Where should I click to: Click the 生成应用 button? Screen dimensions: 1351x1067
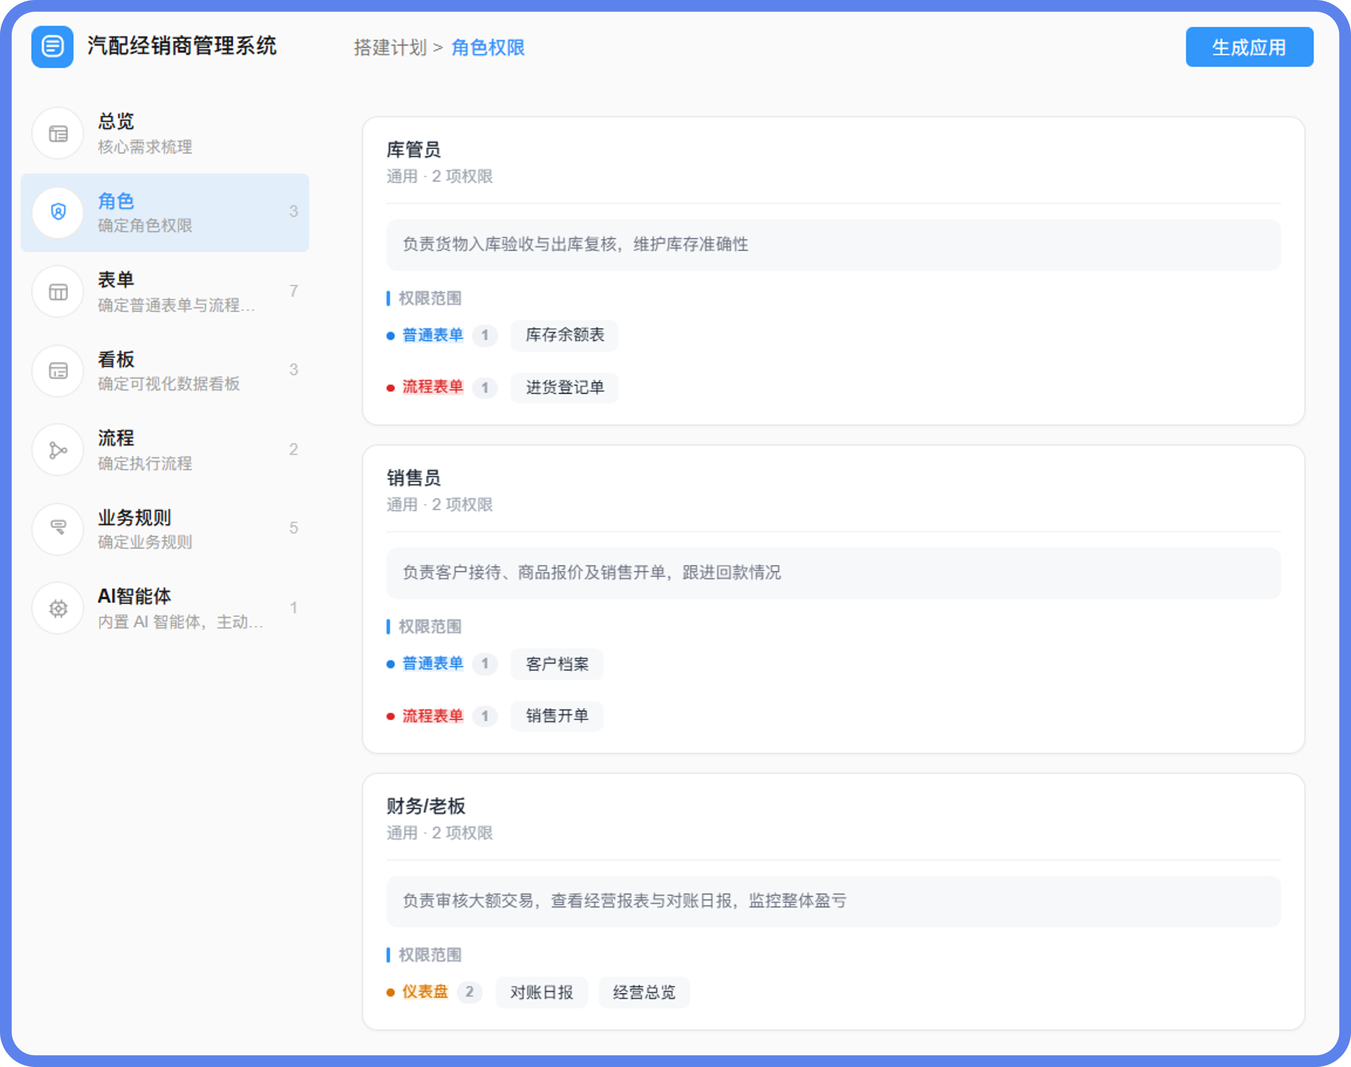point(1249,47)
